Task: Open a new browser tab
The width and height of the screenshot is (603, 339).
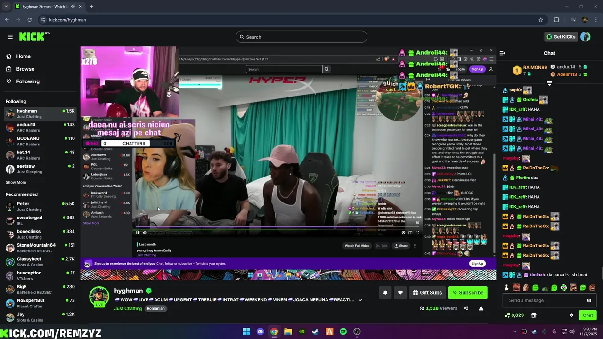Action: coord(91,7)
